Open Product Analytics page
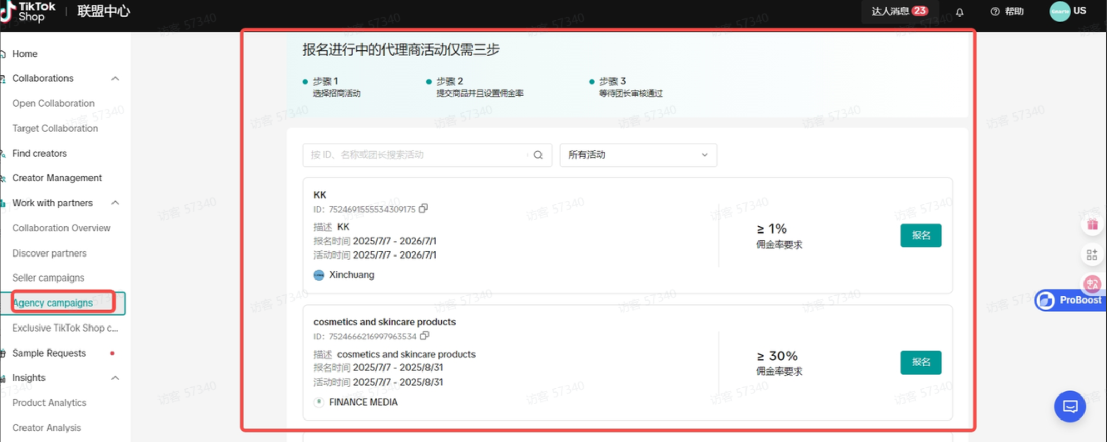Screen dimensions: 1107x442 point(49,403)
